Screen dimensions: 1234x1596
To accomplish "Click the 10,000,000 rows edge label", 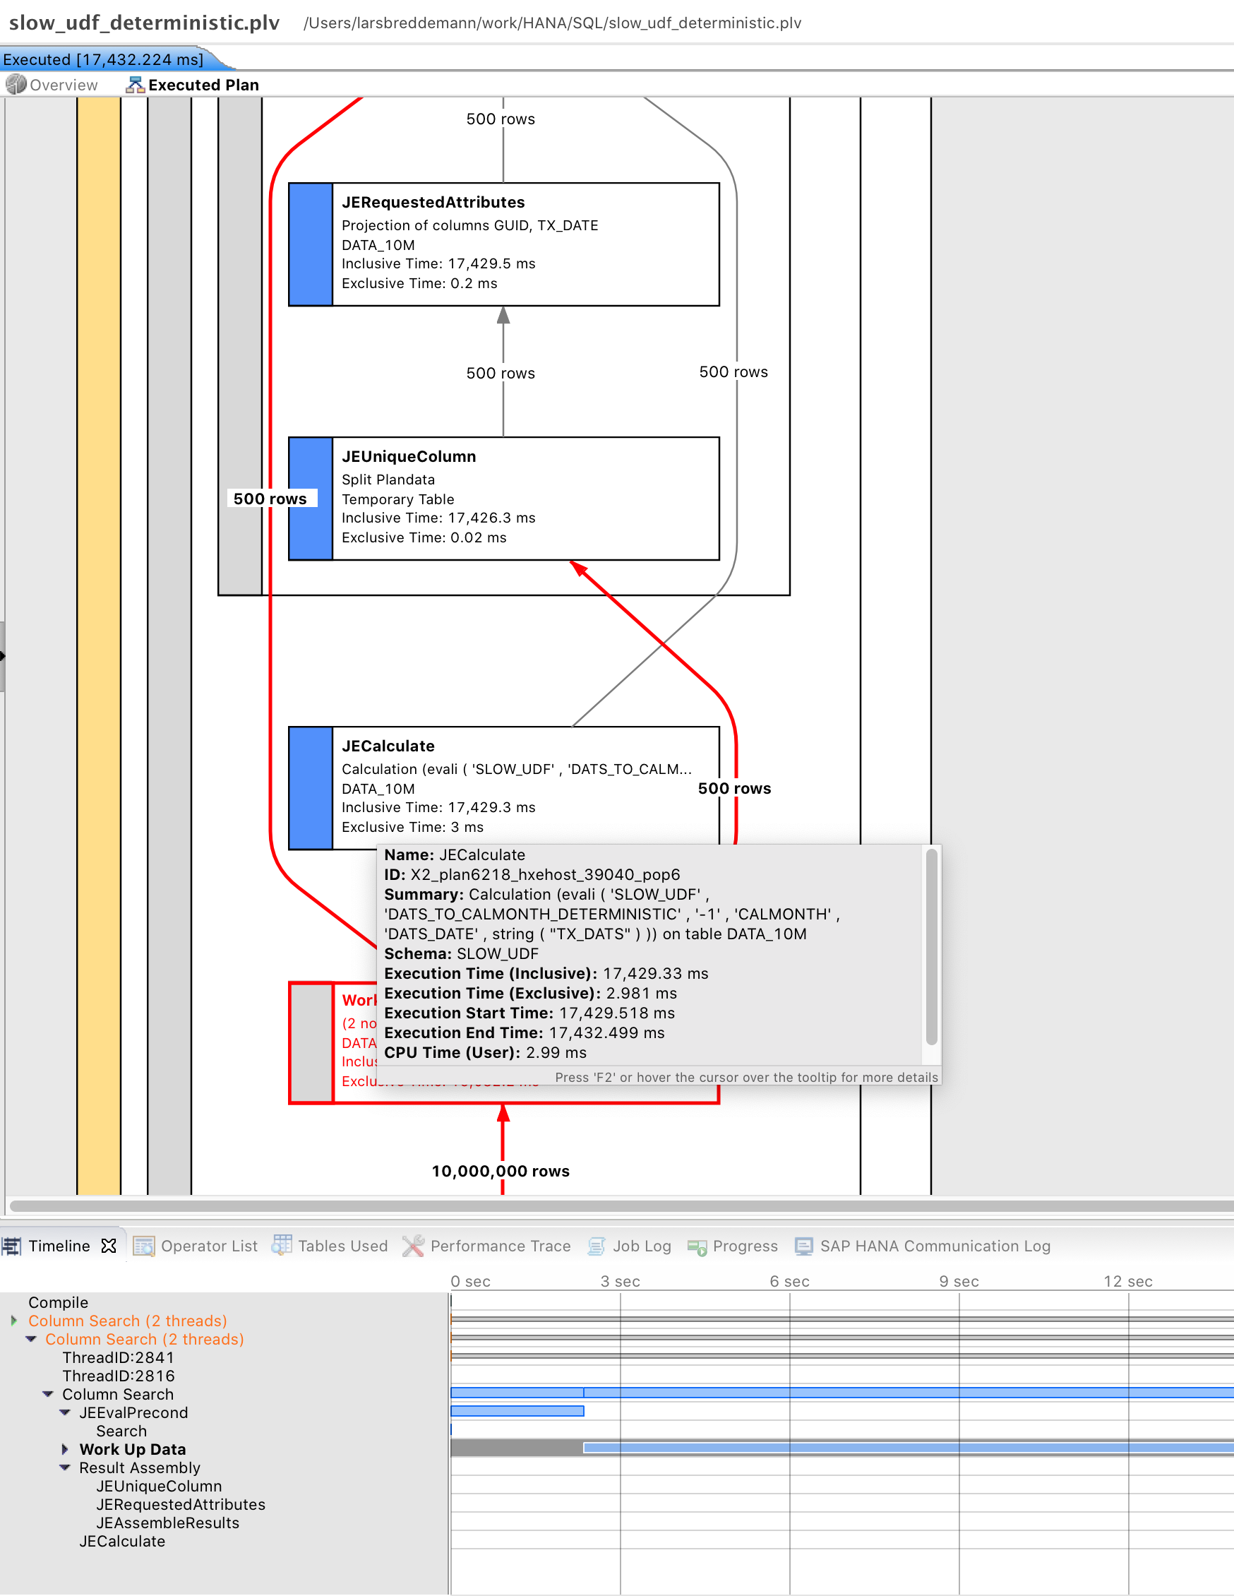I will click(x=501, y=1171).
